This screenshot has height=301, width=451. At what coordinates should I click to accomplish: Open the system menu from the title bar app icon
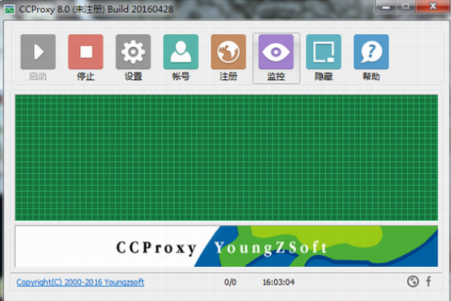10,10
